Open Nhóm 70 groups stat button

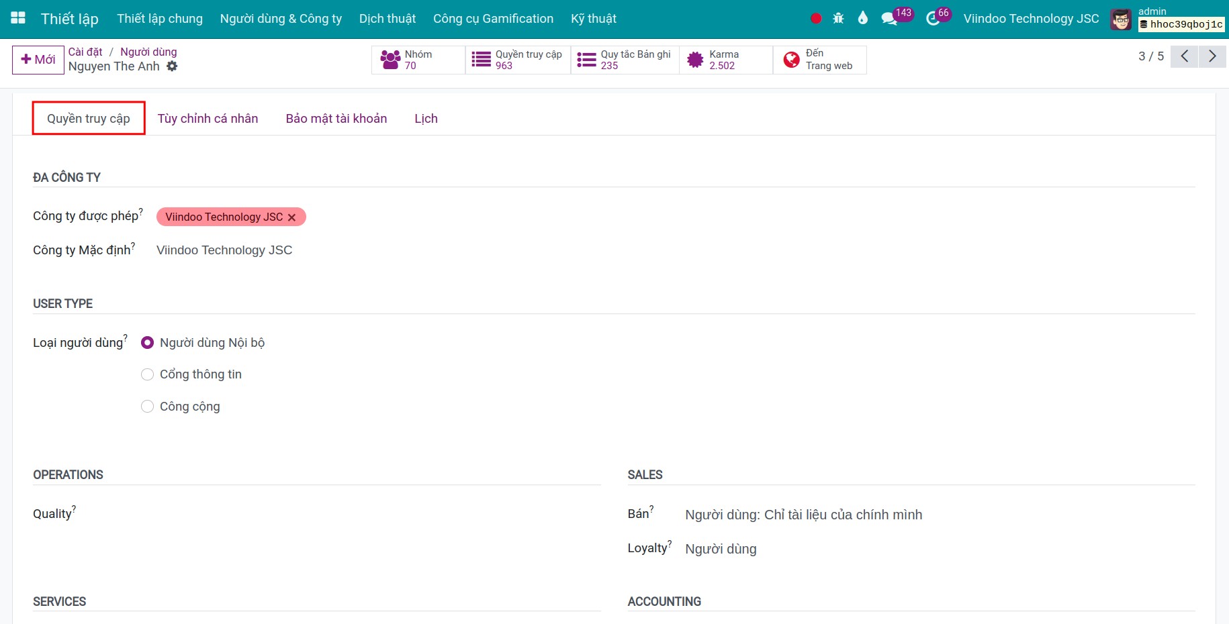(418, 60)
